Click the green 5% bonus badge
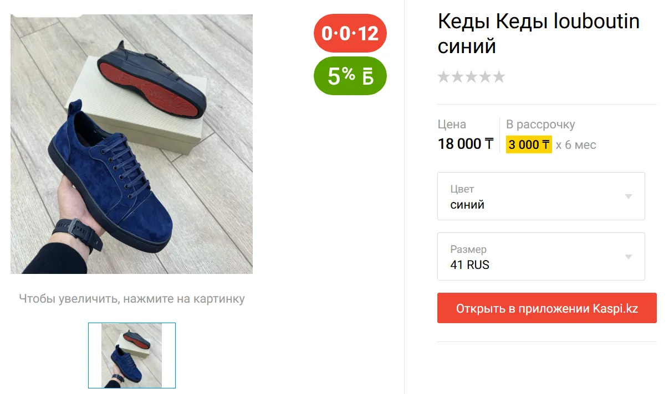669x394 pixels. (x=350, y=76)
